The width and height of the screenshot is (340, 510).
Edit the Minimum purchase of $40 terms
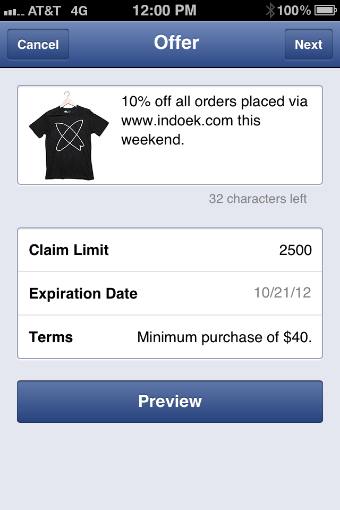(x=225, y=337)
